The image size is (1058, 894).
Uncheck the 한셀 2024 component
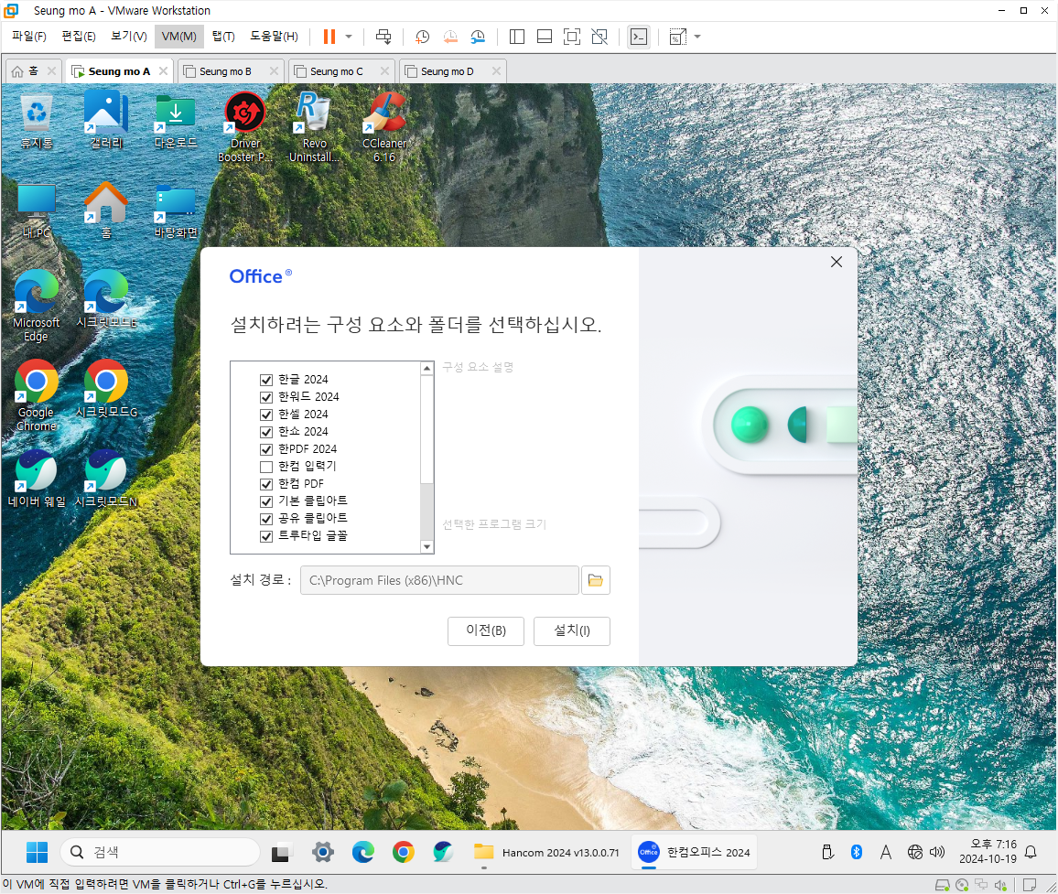click(x=266, y=415)
